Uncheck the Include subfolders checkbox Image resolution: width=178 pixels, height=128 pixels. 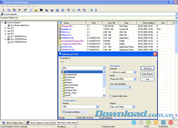(x=64, y=112)
